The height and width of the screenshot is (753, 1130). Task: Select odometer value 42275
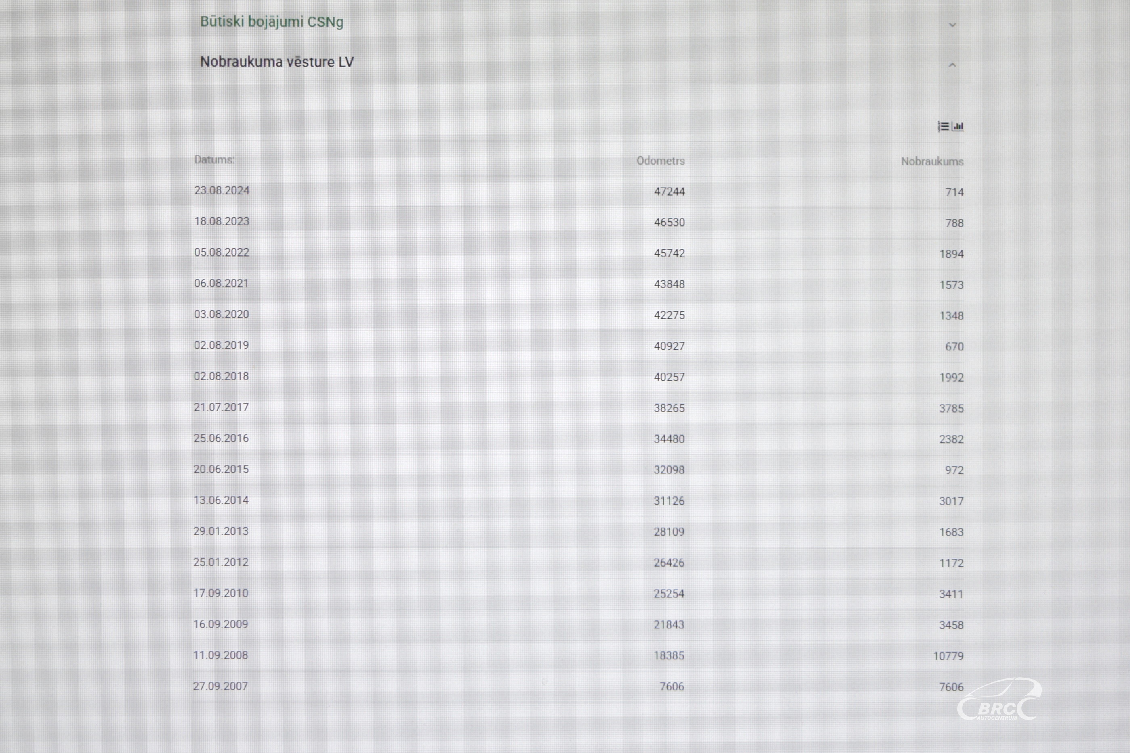pos(669,315)
